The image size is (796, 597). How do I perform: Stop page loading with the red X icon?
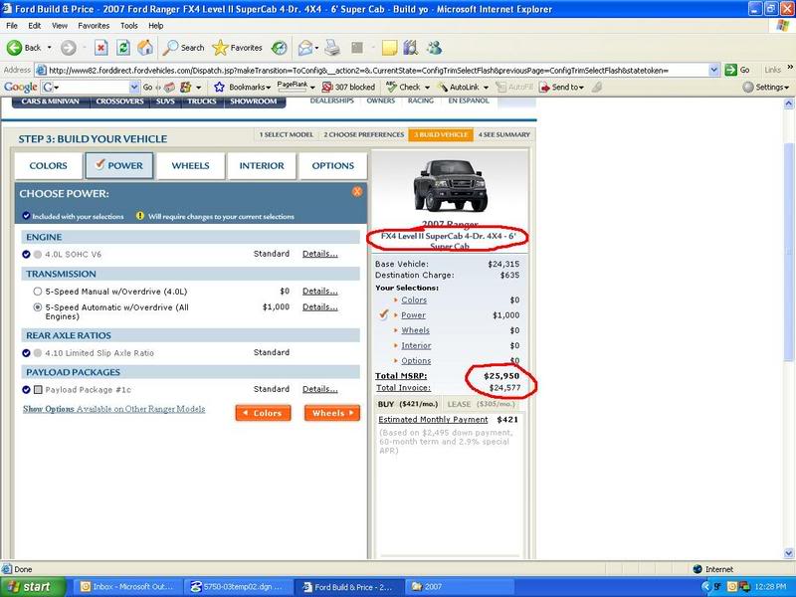point(101,48)
